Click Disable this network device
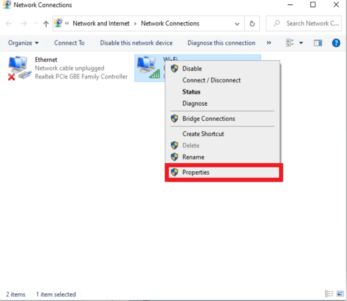The image size is (347, 301). coord(136,43)
